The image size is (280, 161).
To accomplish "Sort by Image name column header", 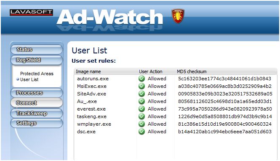I will coord(88,71).
